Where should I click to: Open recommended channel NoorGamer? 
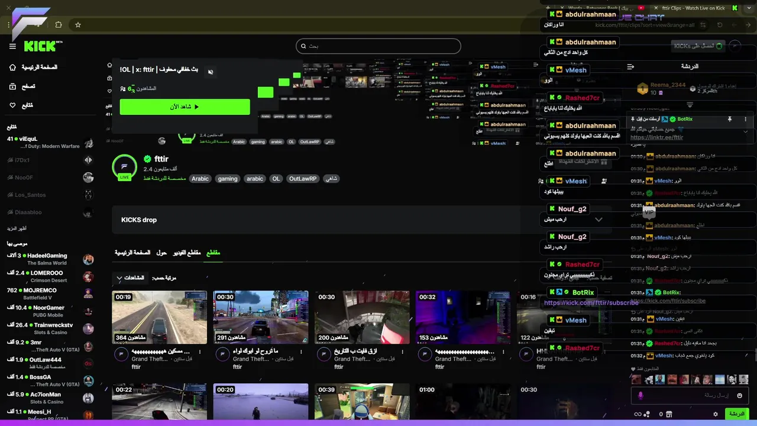coord(50,311)
